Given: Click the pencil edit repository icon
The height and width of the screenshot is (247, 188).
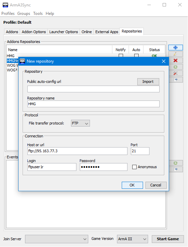Looking at the screenshot, I should coord(175,54).
